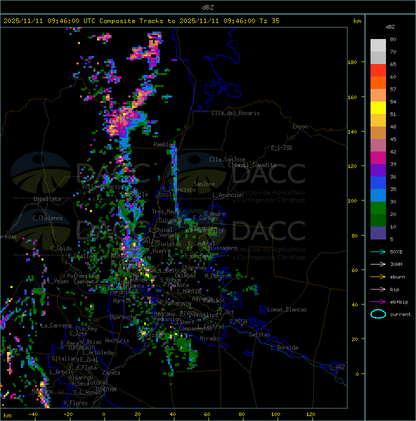This screenshot has height=421, width=416.
Task: Click the 80 dBZ light gray swatch
Action: point(378,45)
